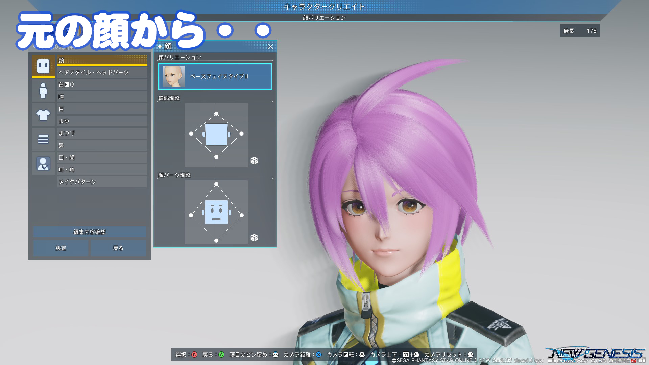Click カメラ上下 RT stick hint
649x365 pixels.
pyautogui.click(x=395, y=355)
